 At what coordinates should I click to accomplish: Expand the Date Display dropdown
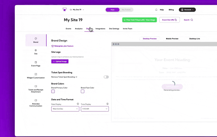click(65, 109)
